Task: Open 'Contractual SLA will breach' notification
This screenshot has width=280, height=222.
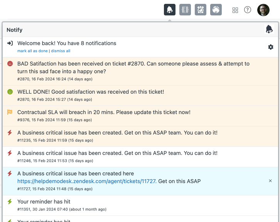Action: pos(140,116)
